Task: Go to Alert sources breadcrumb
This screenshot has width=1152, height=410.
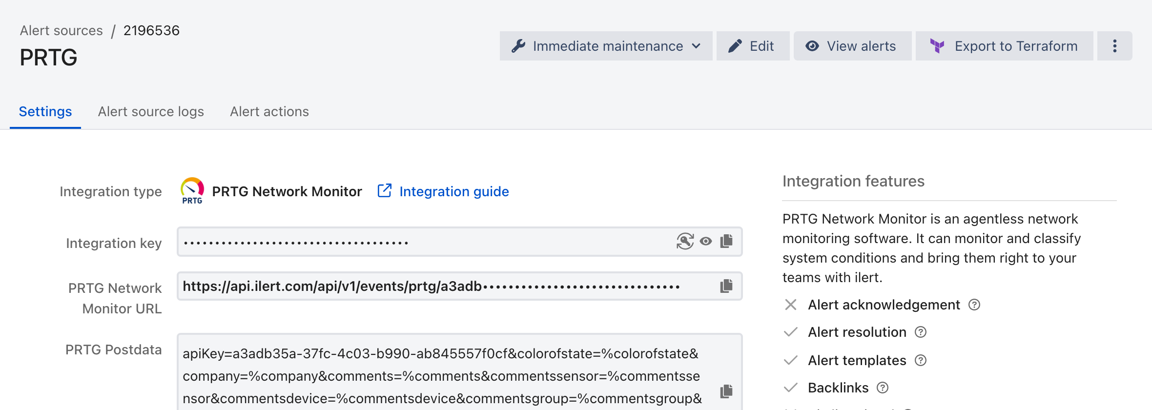Action: coord(62,30)
